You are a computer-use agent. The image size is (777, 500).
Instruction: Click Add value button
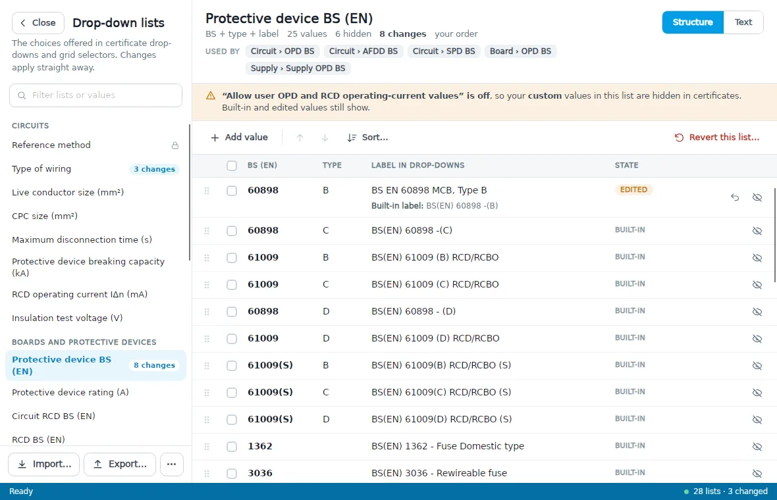239,137
